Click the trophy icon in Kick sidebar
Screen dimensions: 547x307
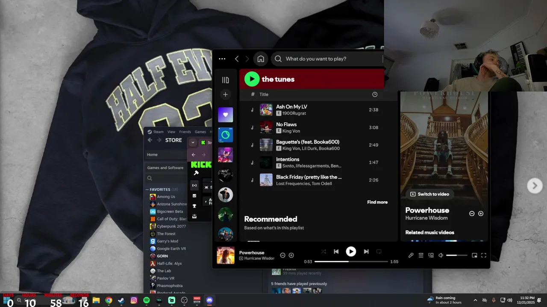pyautogui.click(x=194, y=206)
